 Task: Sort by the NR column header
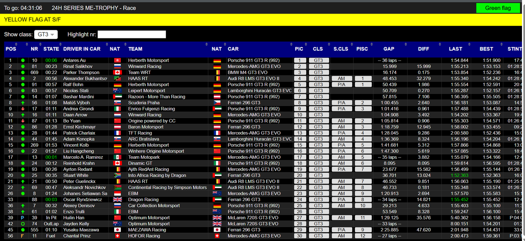tap(35, 49)
